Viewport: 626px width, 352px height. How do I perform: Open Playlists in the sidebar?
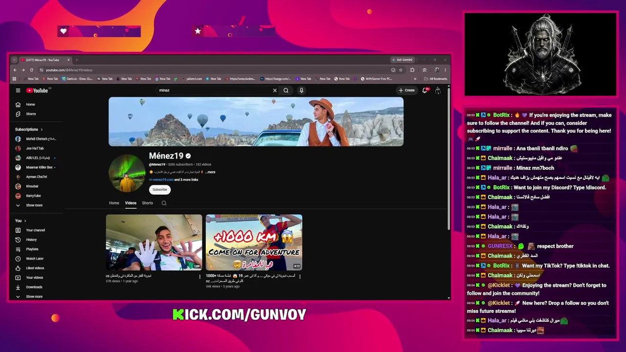click(x=37, y=249)
